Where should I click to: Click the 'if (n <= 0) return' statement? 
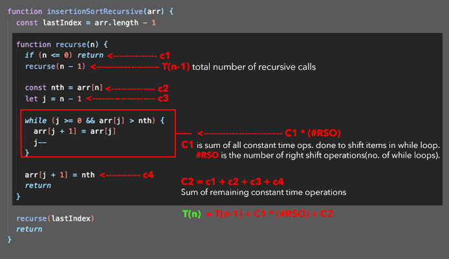click(x=64, y=55)
